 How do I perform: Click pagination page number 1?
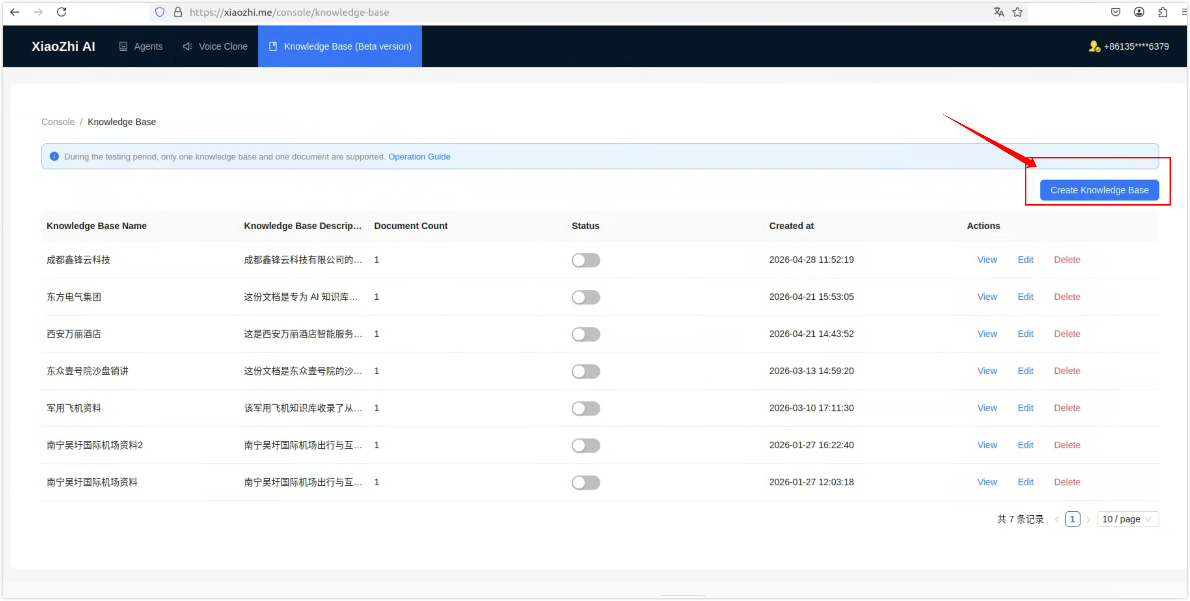pos(1072,519)
